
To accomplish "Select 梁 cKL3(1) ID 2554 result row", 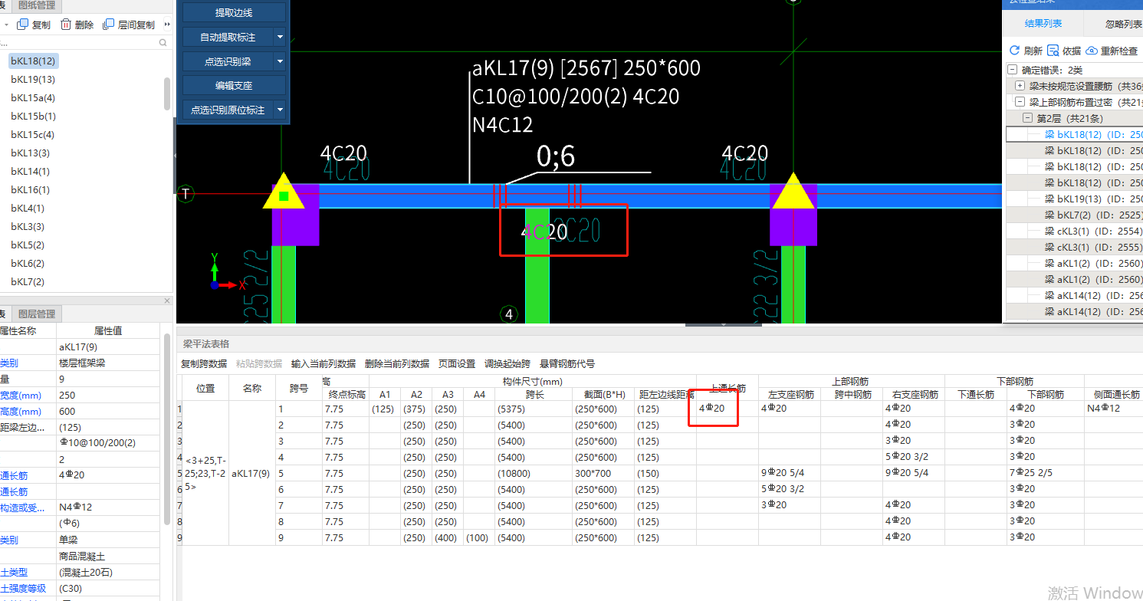I will pyautogui.click(x=1094, y=231).
